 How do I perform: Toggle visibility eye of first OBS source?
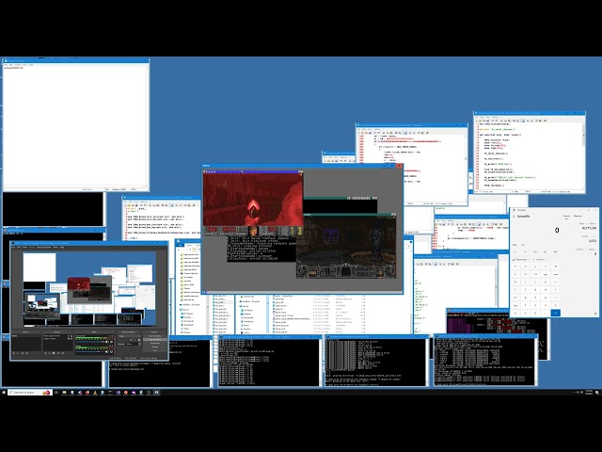[x=69, y=336]
